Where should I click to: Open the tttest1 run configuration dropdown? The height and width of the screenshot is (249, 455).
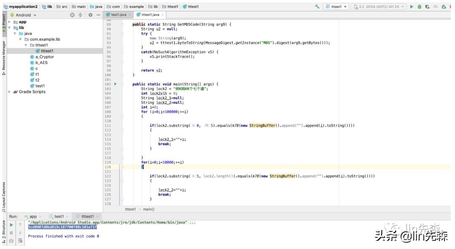[x=336, y=7]
